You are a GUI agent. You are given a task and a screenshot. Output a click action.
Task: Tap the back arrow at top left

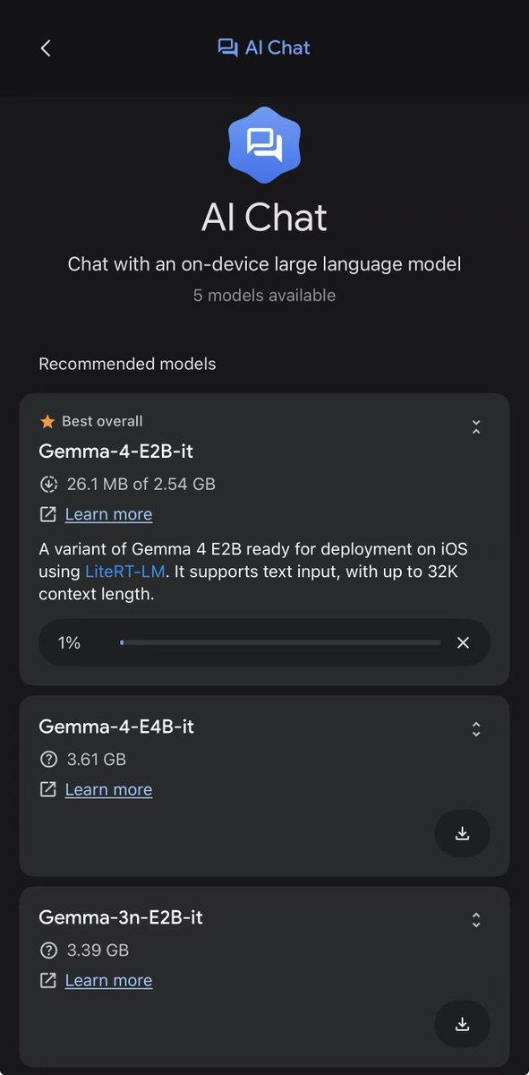click(46, 48)
